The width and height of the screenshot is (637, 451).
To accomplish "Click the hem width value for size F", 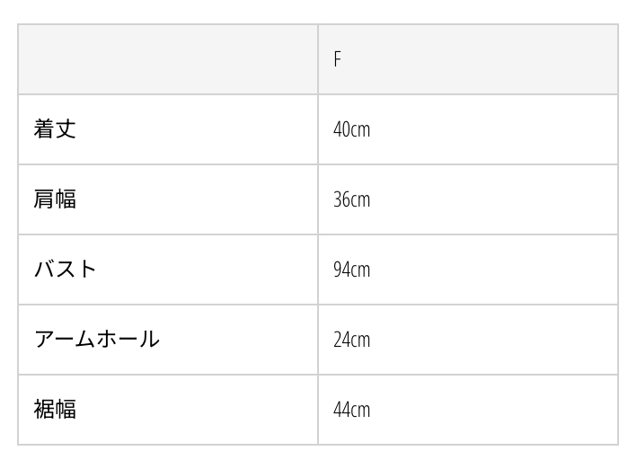I will click(351, 410).
